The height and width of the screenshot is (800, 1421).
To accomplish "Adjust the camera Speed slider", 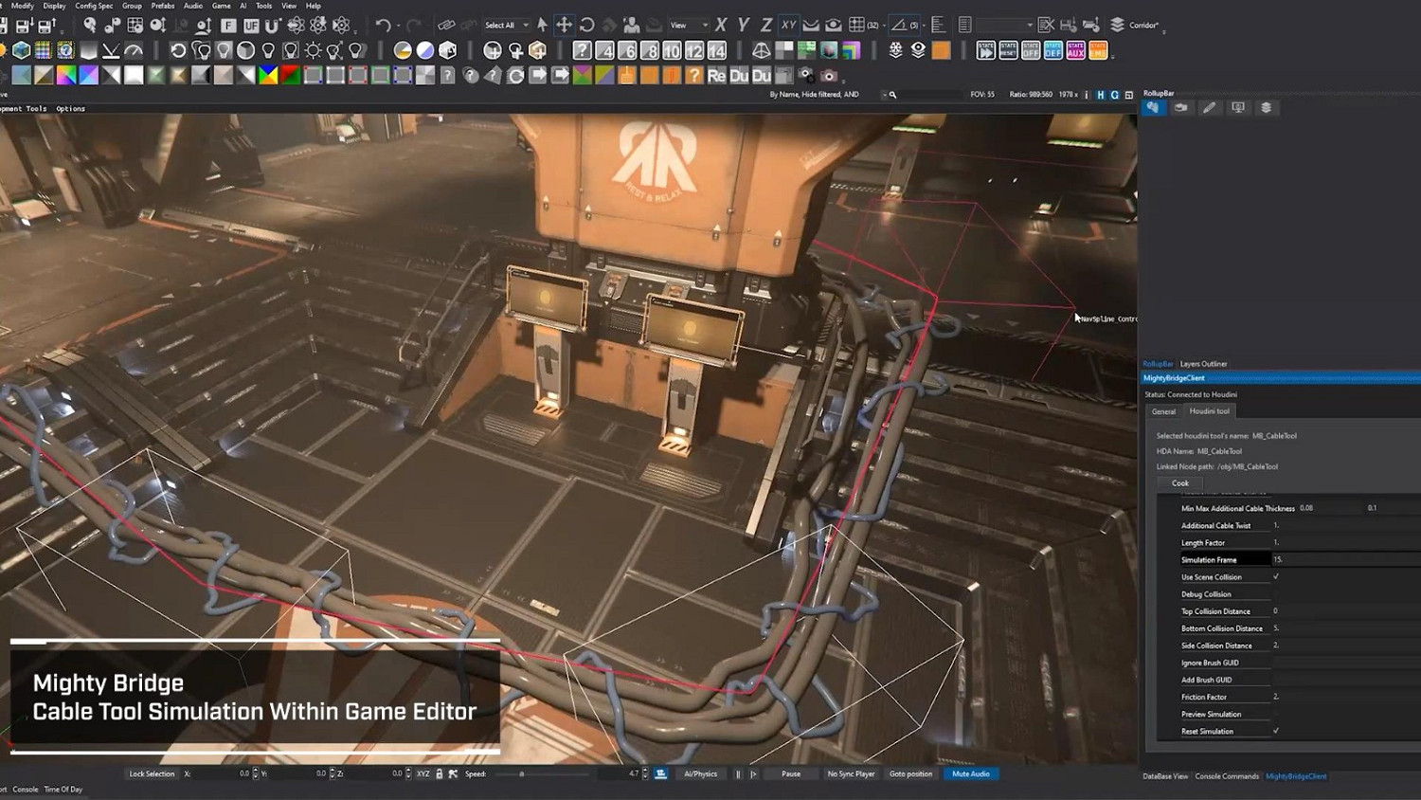I will tap(522, 774).
